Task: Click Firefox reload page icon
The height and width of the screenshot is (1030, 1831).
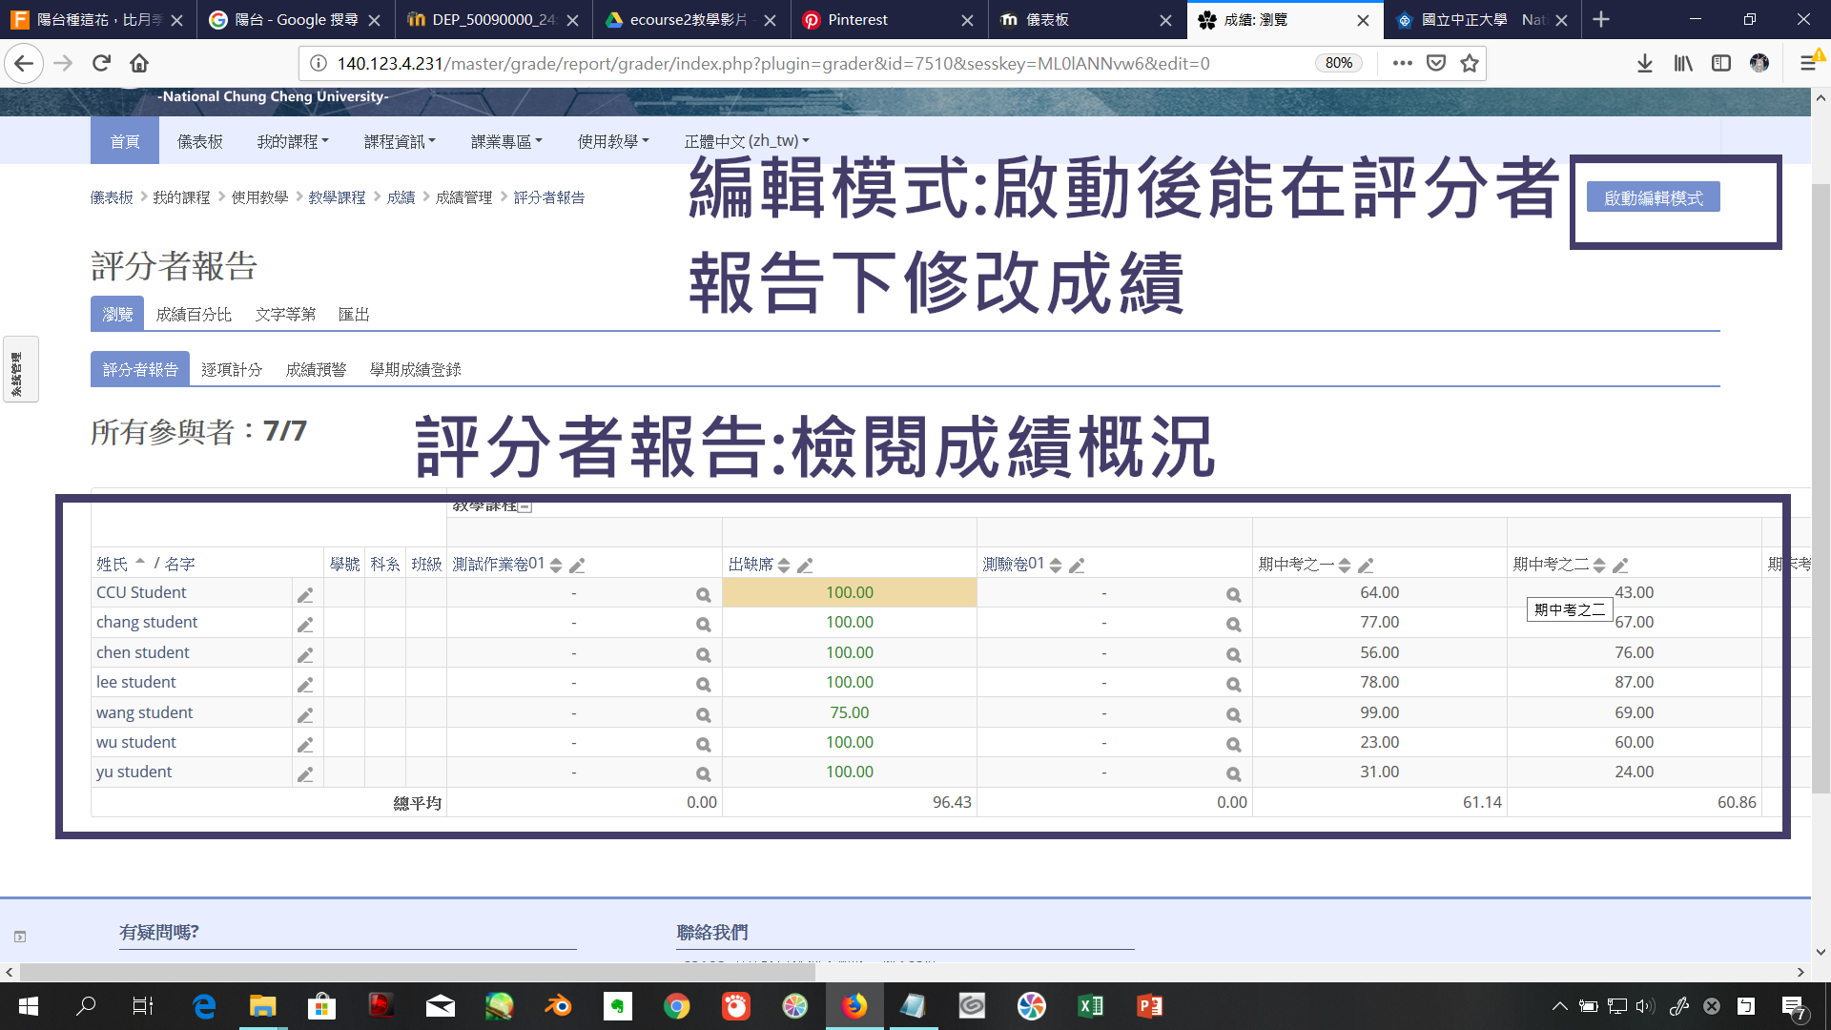Action: point(101,63)
